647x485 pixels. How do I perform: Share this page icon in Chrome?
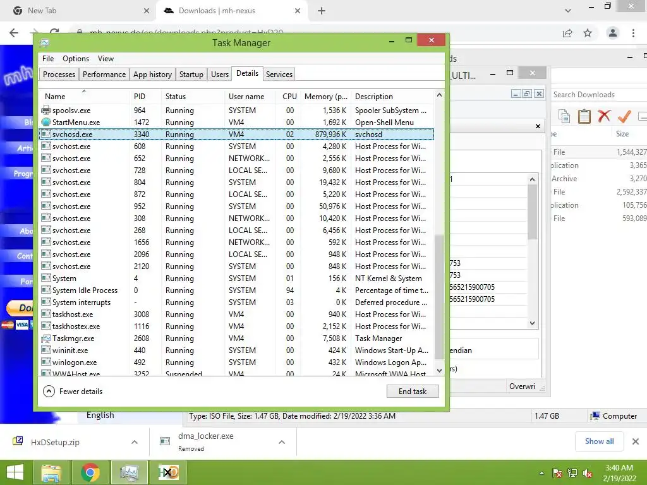tap(567, 33)
